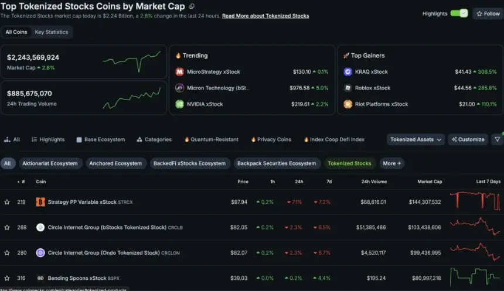The width and height of the screenshot is (504, 291).
Task: Open Micron Technology logo in Trending
Action: coord(179,88)
